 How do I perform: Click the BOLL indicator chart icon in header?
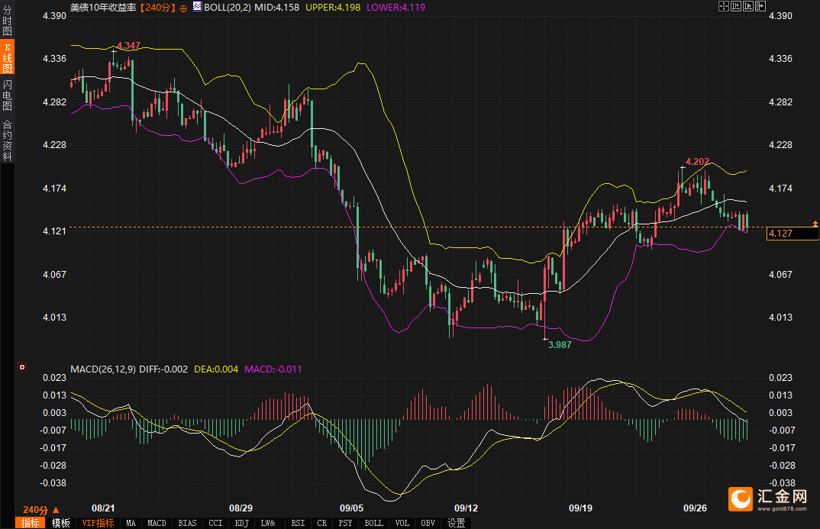(197, 6)
